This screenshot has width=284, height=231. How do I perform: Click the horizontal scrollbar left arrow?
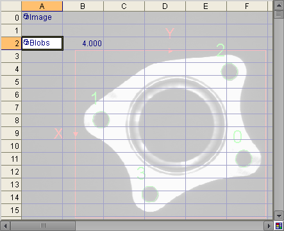(5, 226)
